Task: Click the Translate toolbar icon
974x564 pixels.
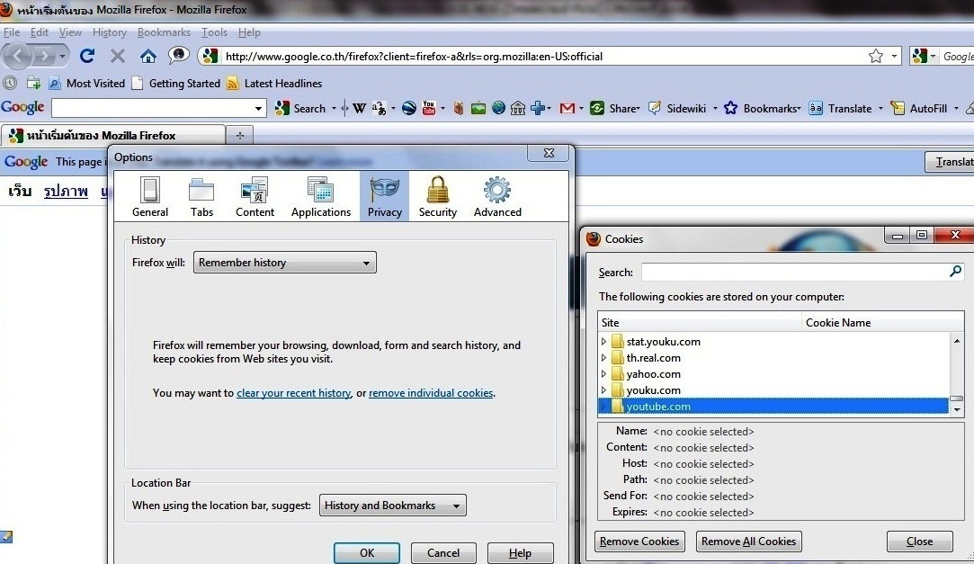Action: pyautogui.click(x=816, y=108)
